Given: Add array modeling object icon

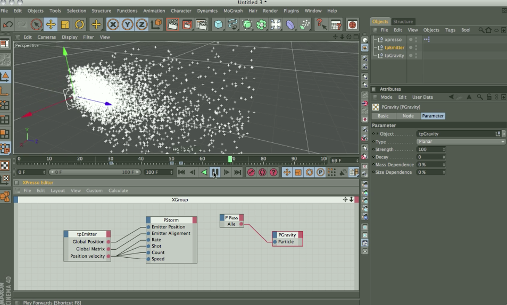Looking at the screenshot, I should (261, 24).
